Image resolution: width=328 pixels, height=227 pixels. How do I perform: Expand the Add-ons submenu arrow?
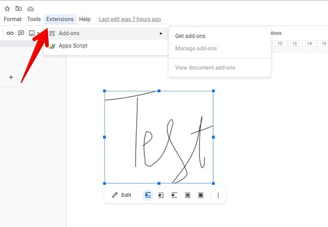[161, 33]
